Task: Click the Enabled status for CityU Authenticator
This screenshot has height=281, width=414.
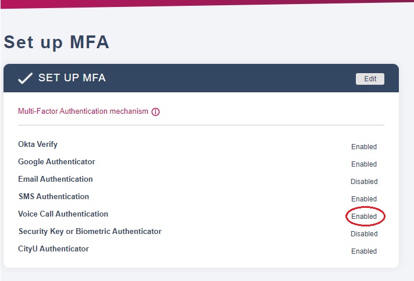Action: pyautogui.click(x=364, y=251)
